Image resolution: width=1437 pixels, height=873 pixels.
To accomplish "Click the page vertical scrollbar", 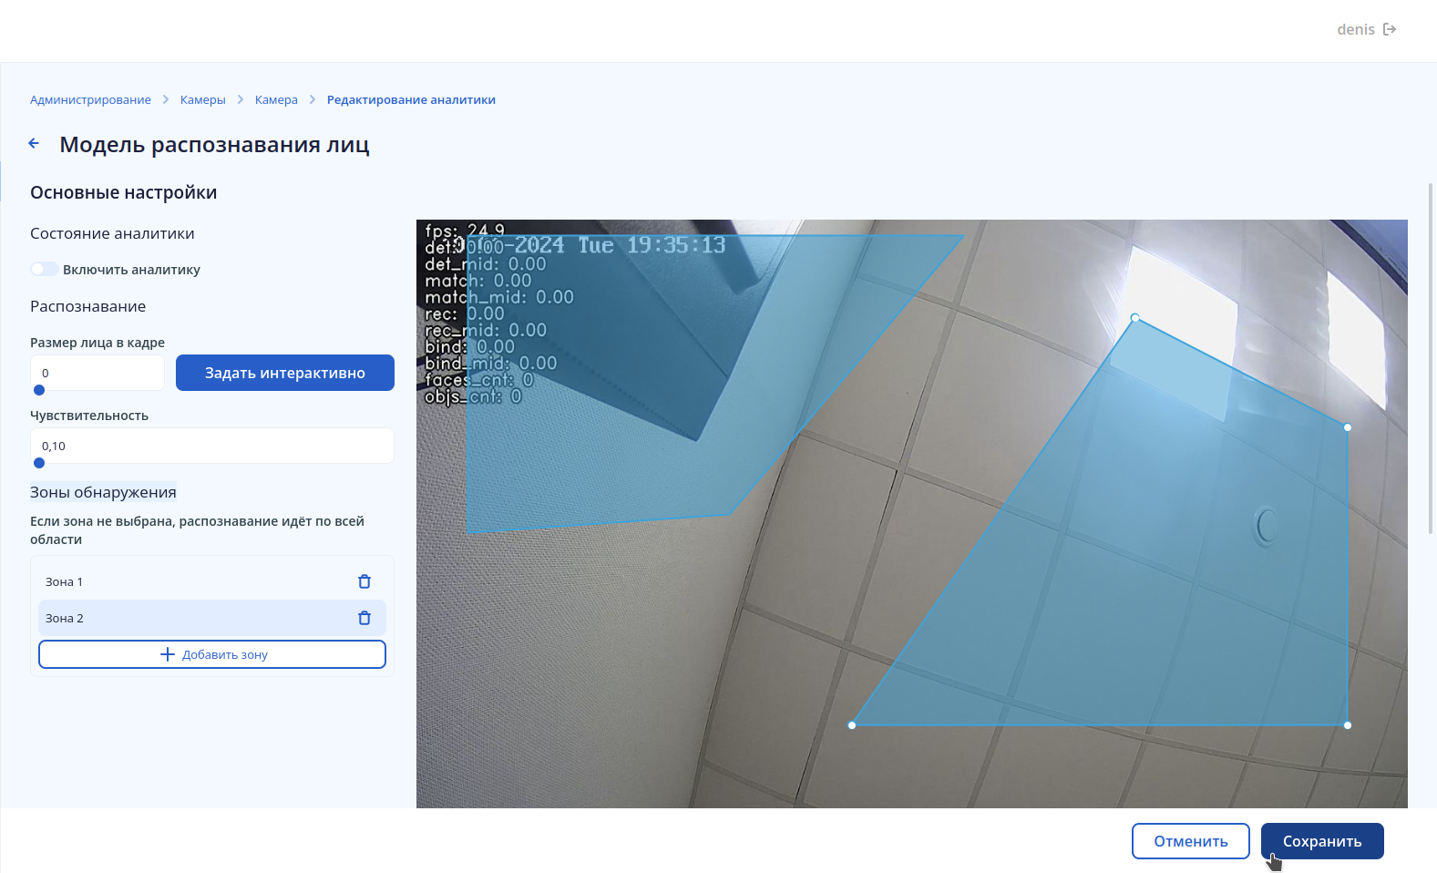I will (x=1431, y=358).
